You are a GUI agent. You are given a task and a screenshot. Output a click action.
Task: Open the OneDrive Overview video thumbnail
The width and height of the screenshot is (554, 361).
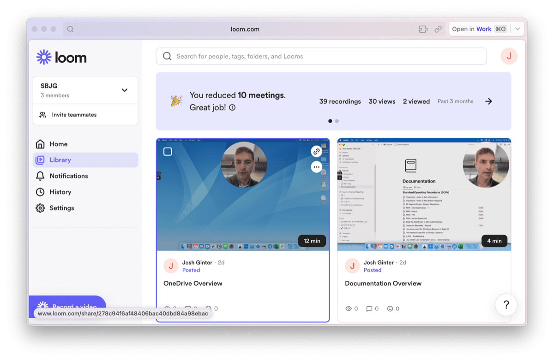[x=243, y=195]
